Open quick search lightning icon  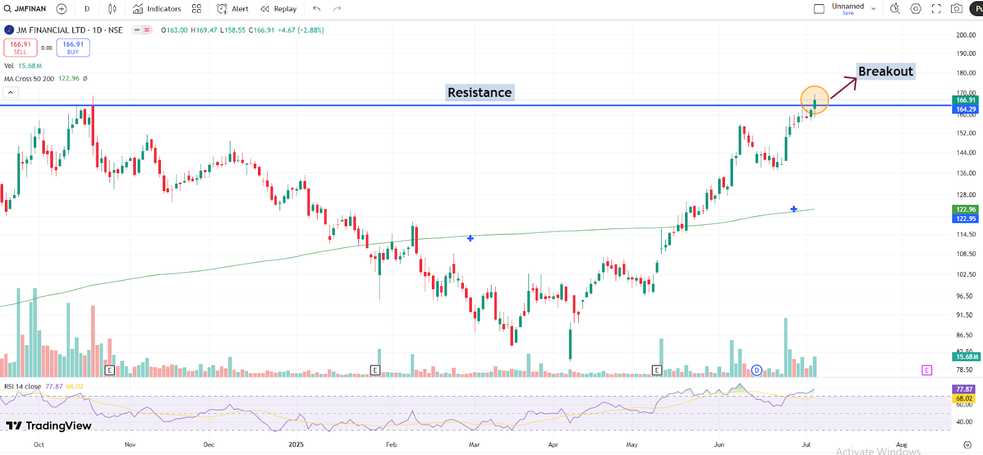tap(895, 9)
